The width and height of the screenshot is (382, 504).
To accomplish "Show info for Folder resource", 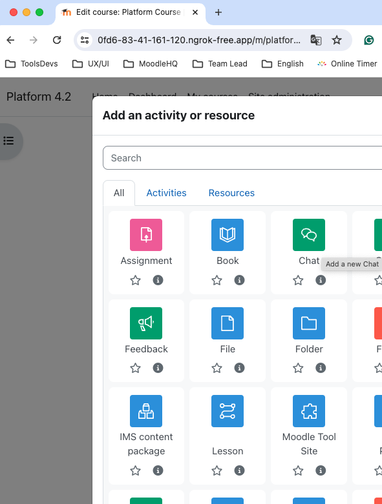I will [321, 368].
